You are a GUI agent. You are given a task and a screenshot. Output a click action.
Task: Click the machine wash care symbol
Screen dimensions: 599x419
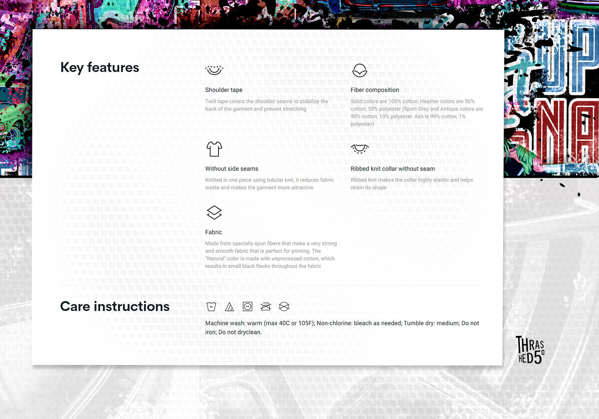211,306
